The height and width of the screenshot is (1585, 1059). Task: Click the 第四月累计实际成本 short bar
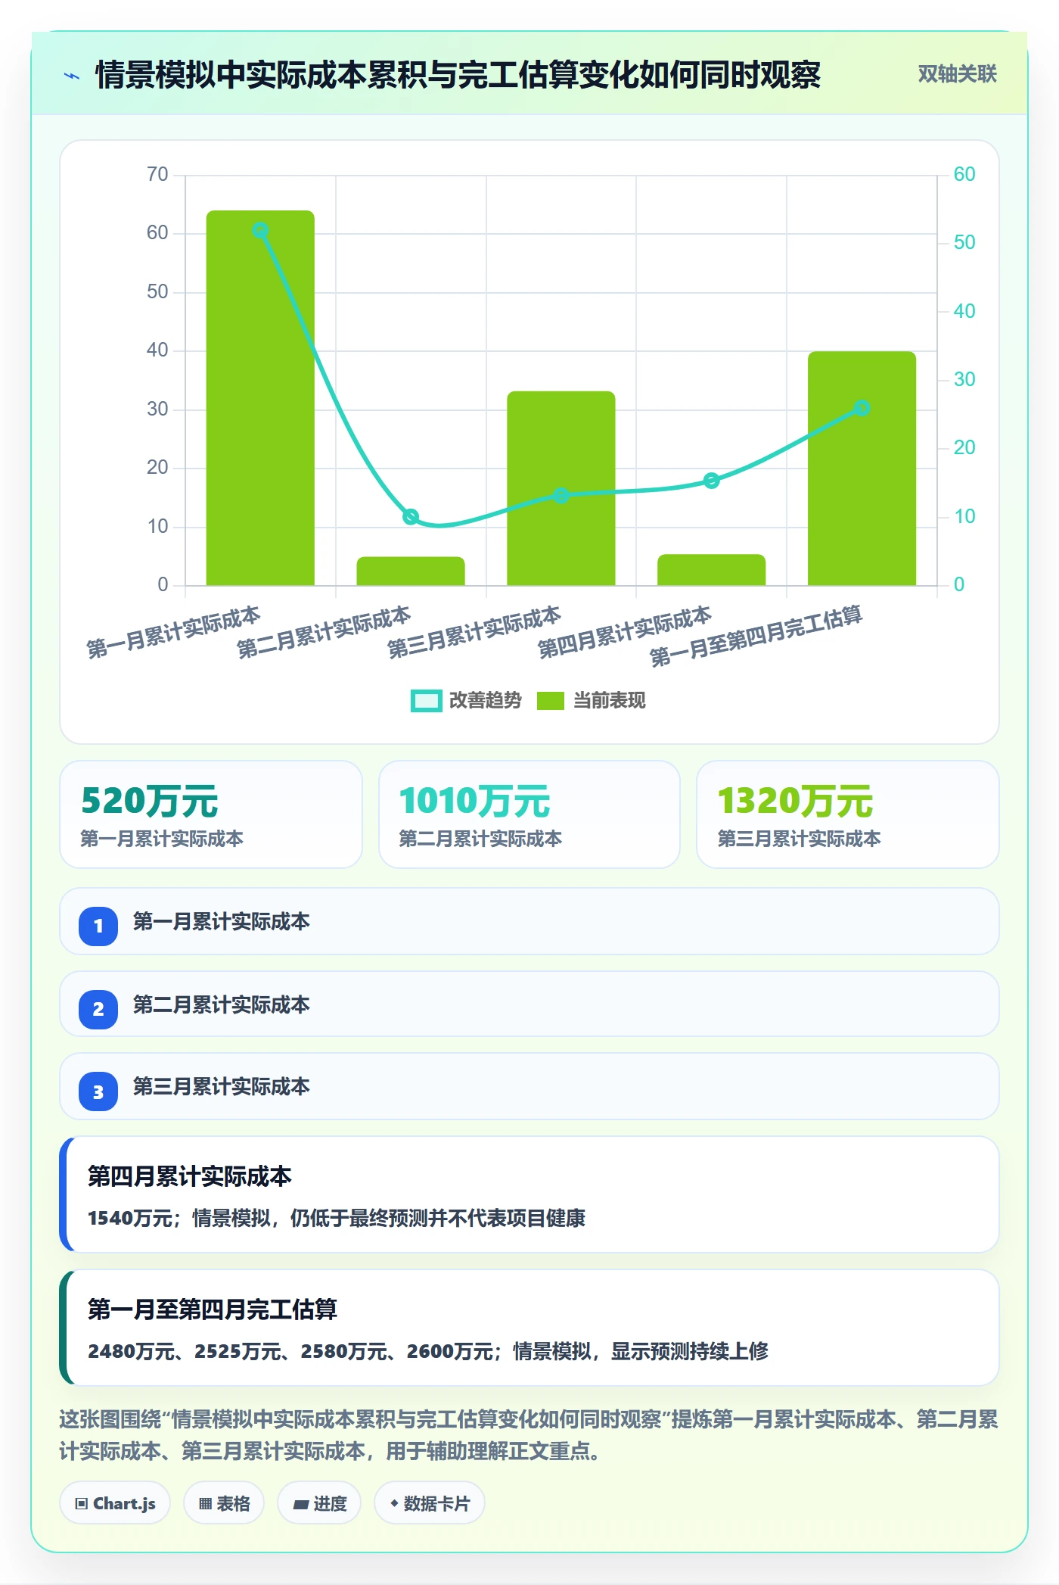tap(711, 570)
